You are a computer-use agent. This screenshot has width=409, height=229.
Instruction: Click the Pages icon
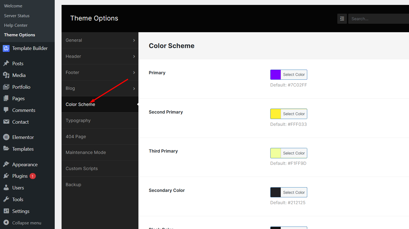(x=6, y=98)
